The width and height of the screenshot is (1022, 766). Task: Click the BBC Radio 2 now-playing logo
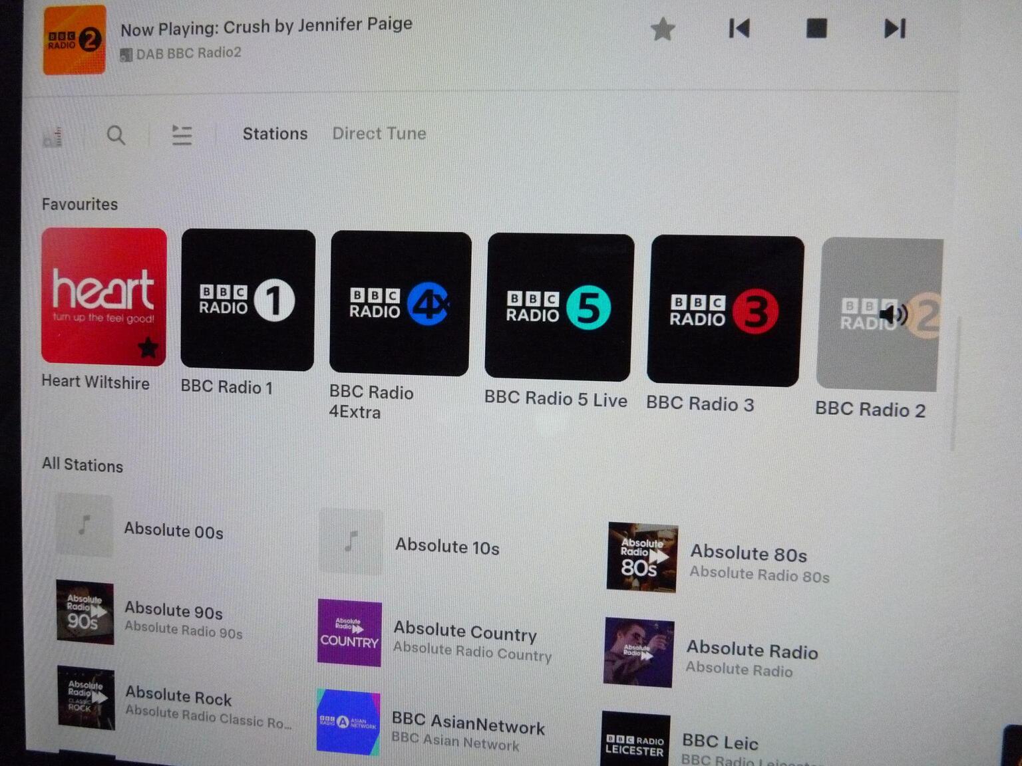pyautogui.click(x=74, y=40)
